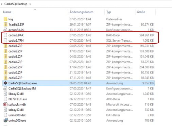Select the cadia2.TRN file name
This screenshot has width=172, height=126.
click(x=16, y=40)
